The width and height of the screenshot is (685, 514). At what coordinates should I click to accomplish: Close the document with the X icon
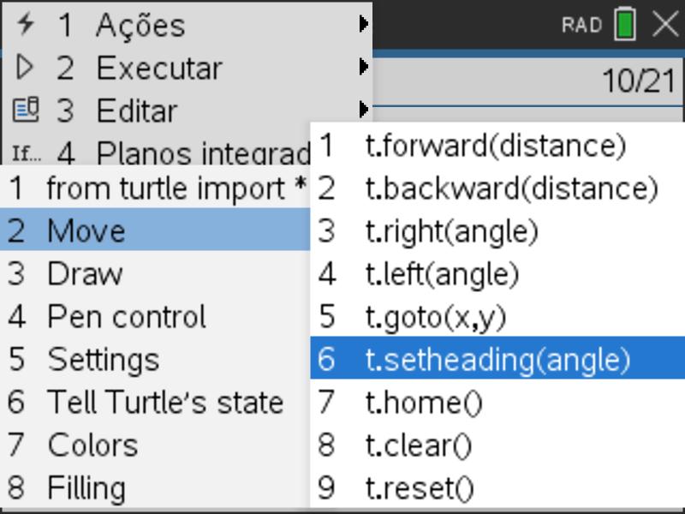coord(665,24)
